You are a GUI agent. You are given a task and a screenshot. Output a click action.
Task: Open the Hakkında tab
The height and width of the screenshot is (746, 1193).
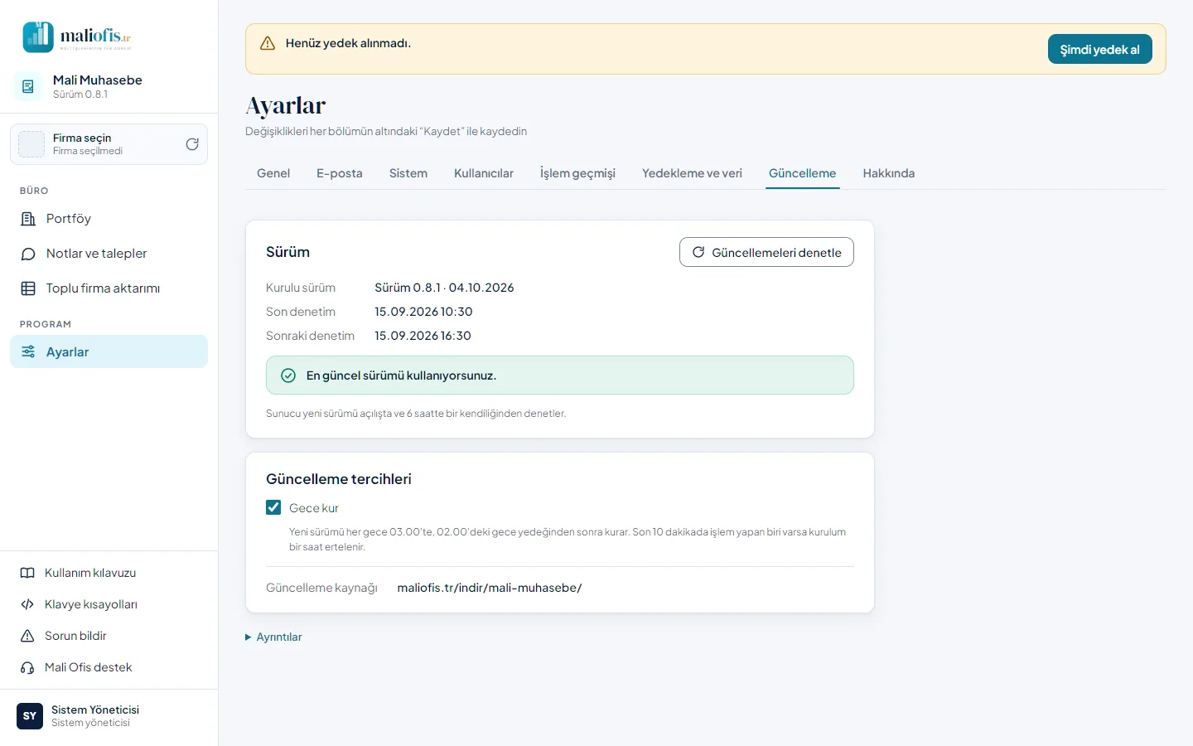pyautogui.click(x=889, y=173)
